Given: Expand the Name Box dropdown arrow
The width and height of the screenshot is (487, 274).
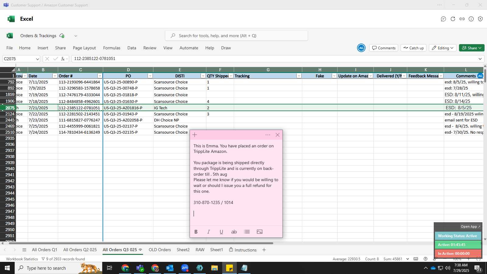Looking at the screenshot, I should (37, 59).
